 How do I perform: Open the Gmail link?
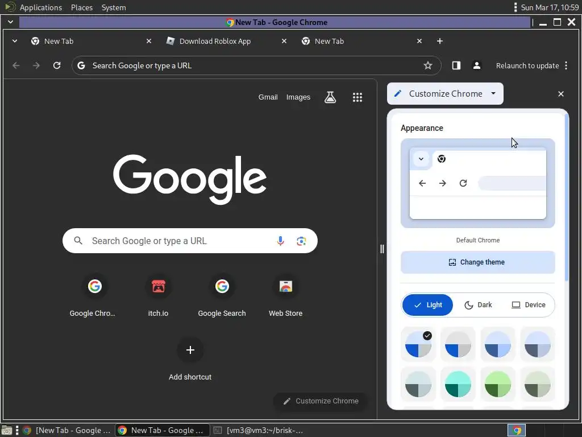[x=268, y=97]
